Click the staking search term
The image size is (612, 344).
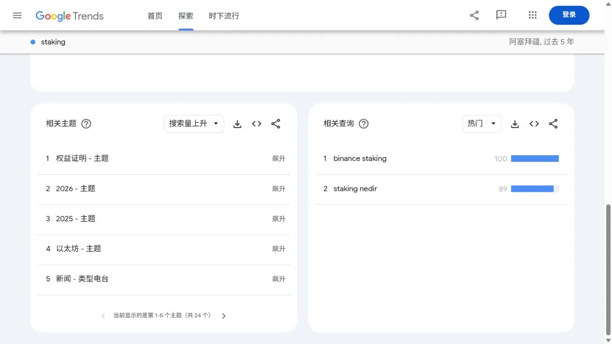pyautogui.click(x=53, y=42)
